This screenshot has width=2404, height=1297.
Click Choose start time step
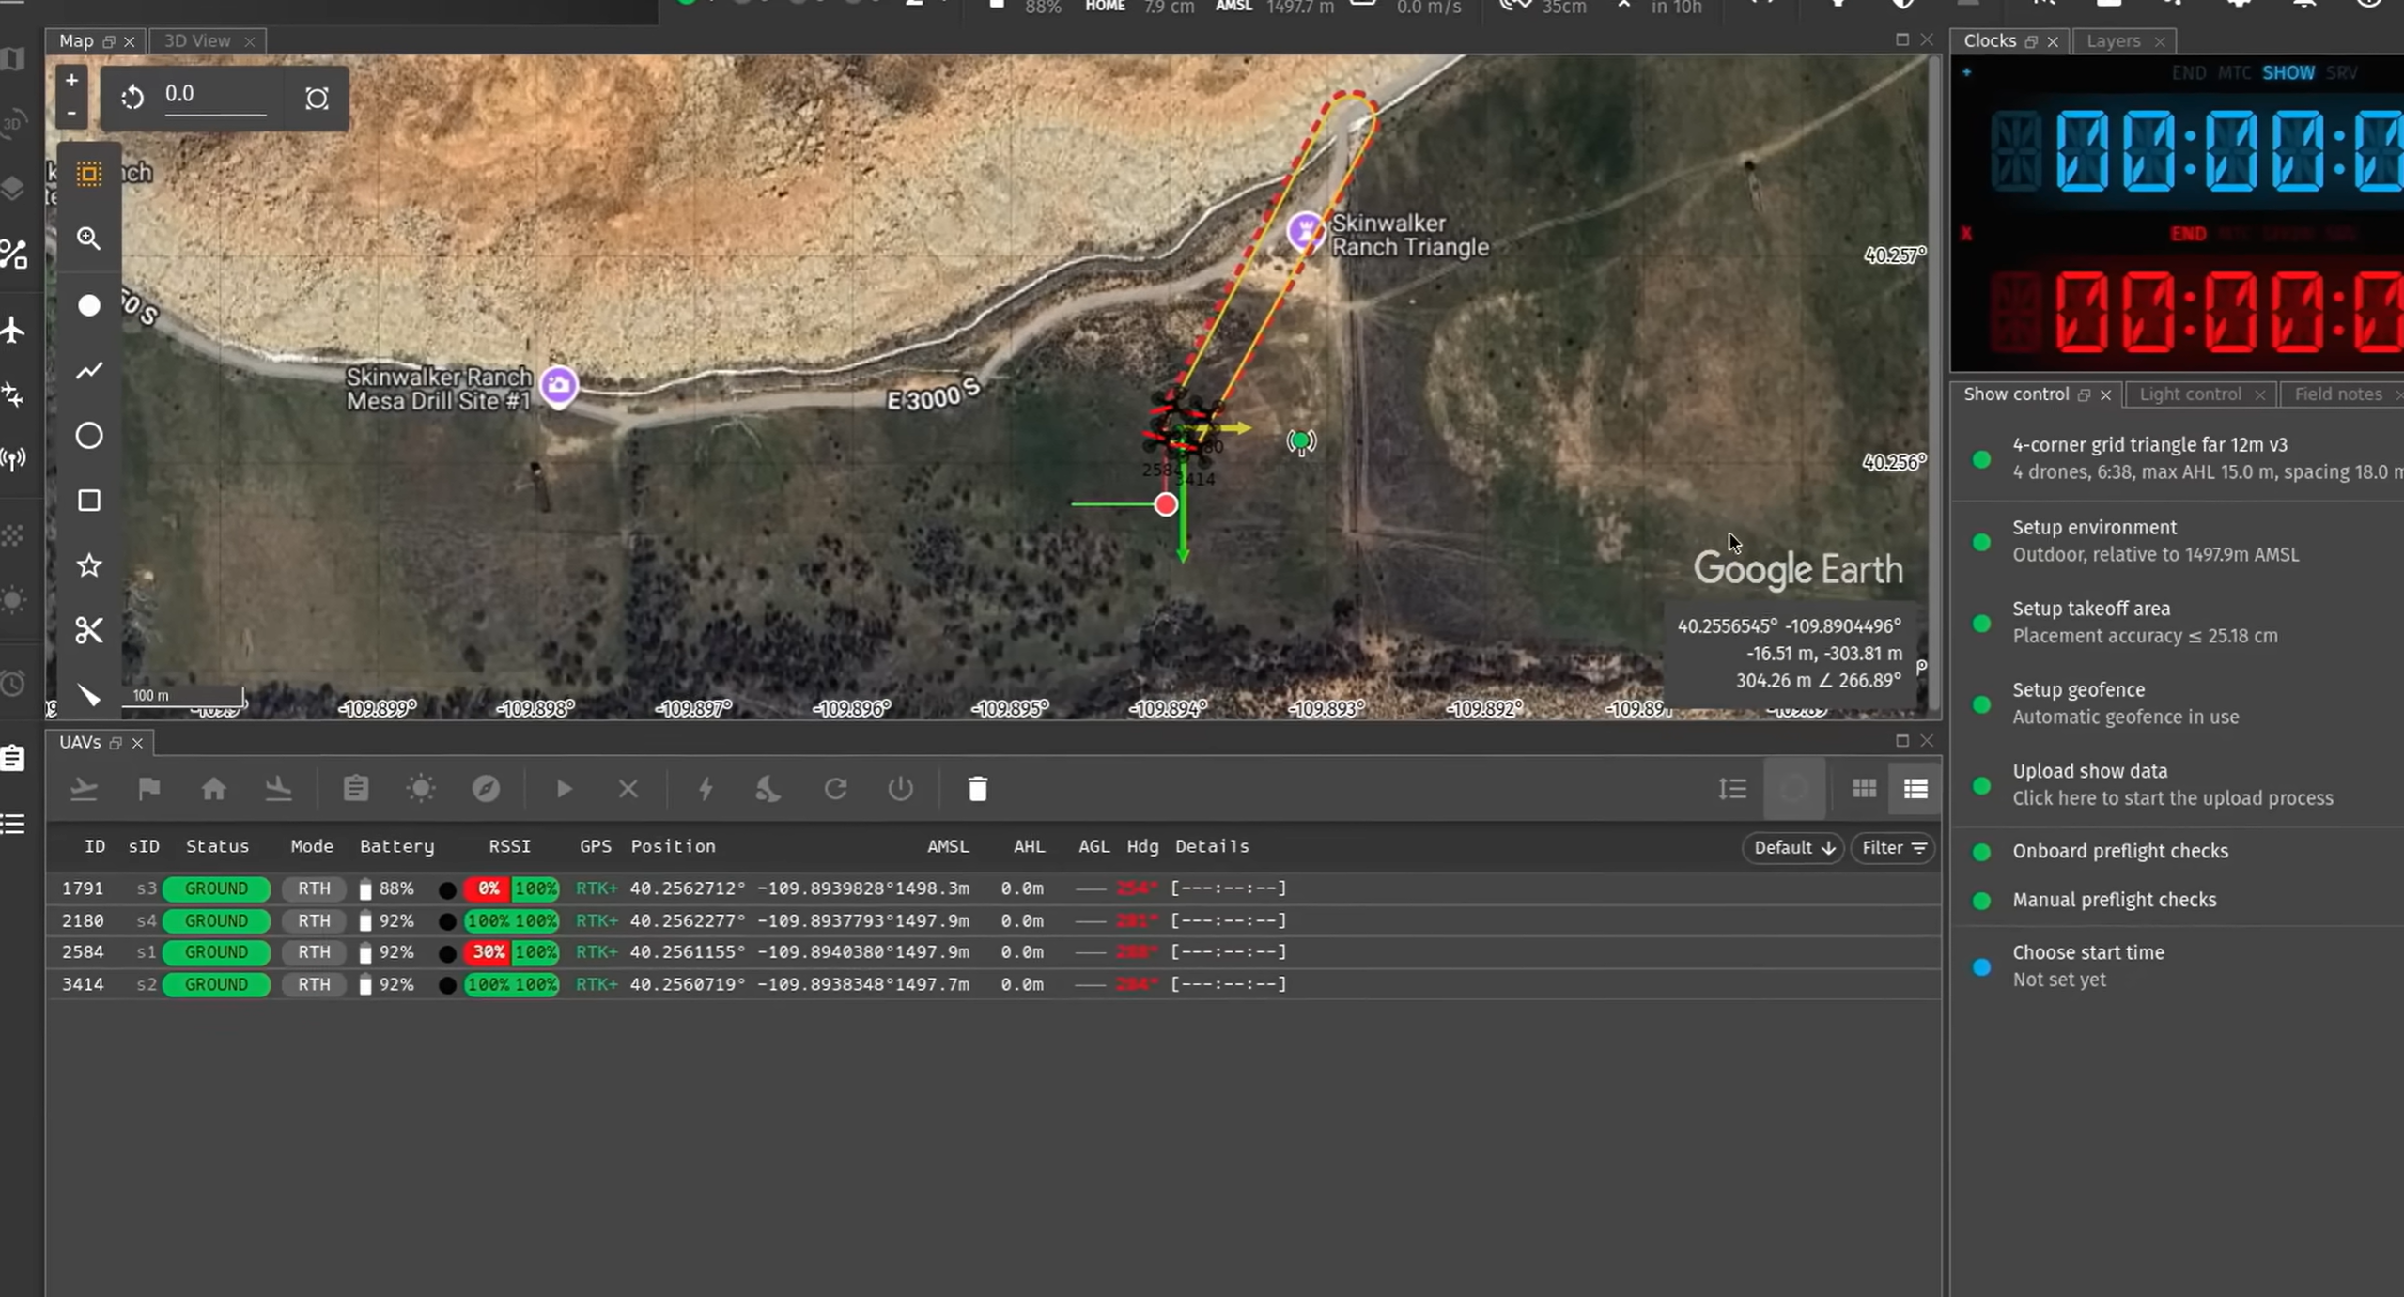pyautogui.click(x=2178, y=966)
